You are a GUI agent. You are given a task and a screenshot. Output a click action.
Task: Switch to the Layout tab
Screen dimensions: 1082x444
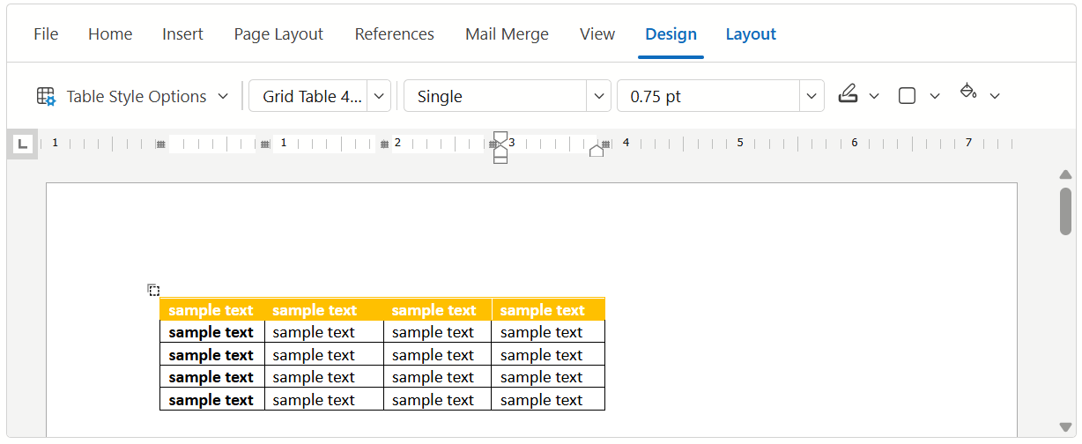(751, 34)
